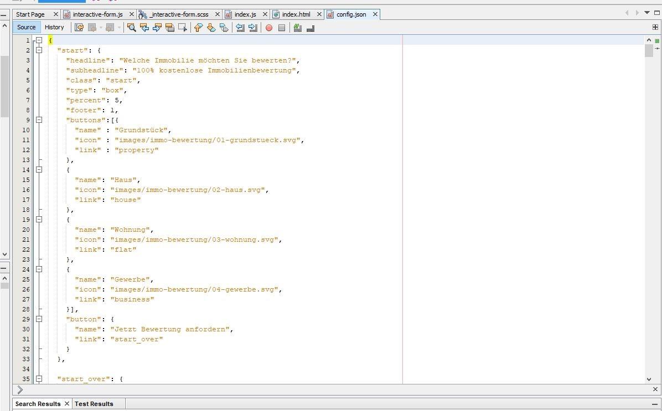Jump to Previous Bookmark icon

click(198, 27)
